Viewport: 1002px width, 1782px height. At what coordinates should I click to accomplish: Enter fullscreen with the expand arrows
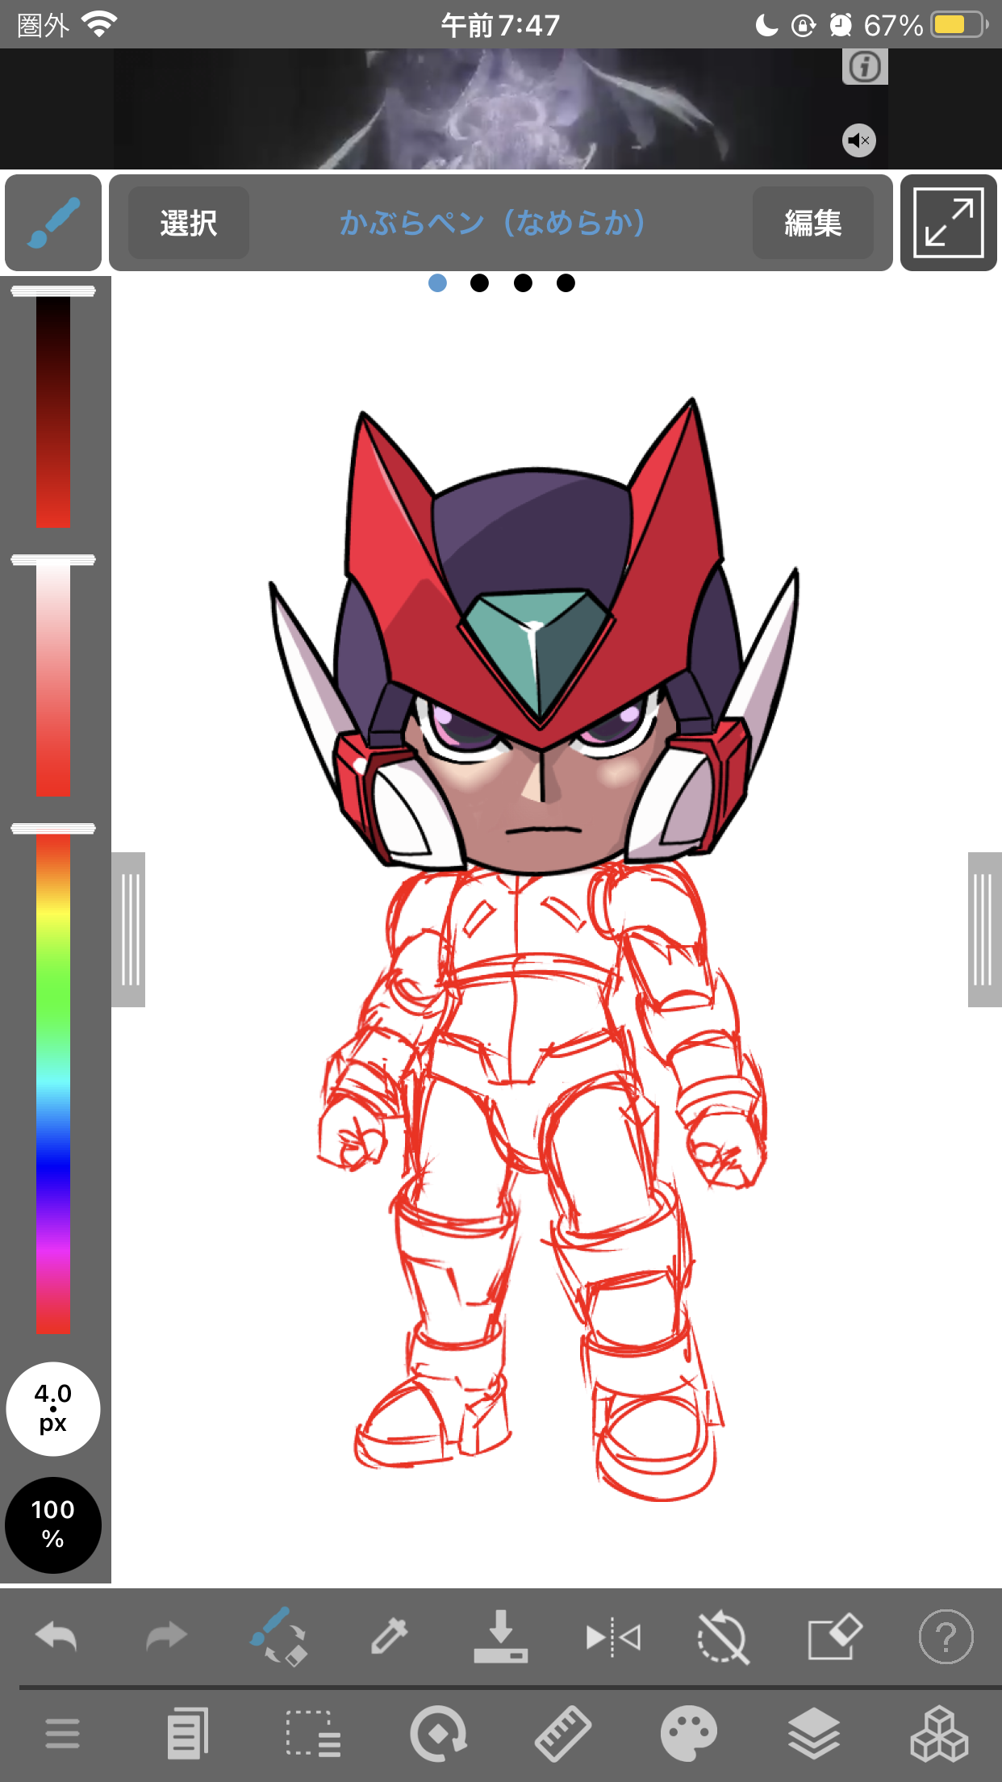[x=948, y=223]
